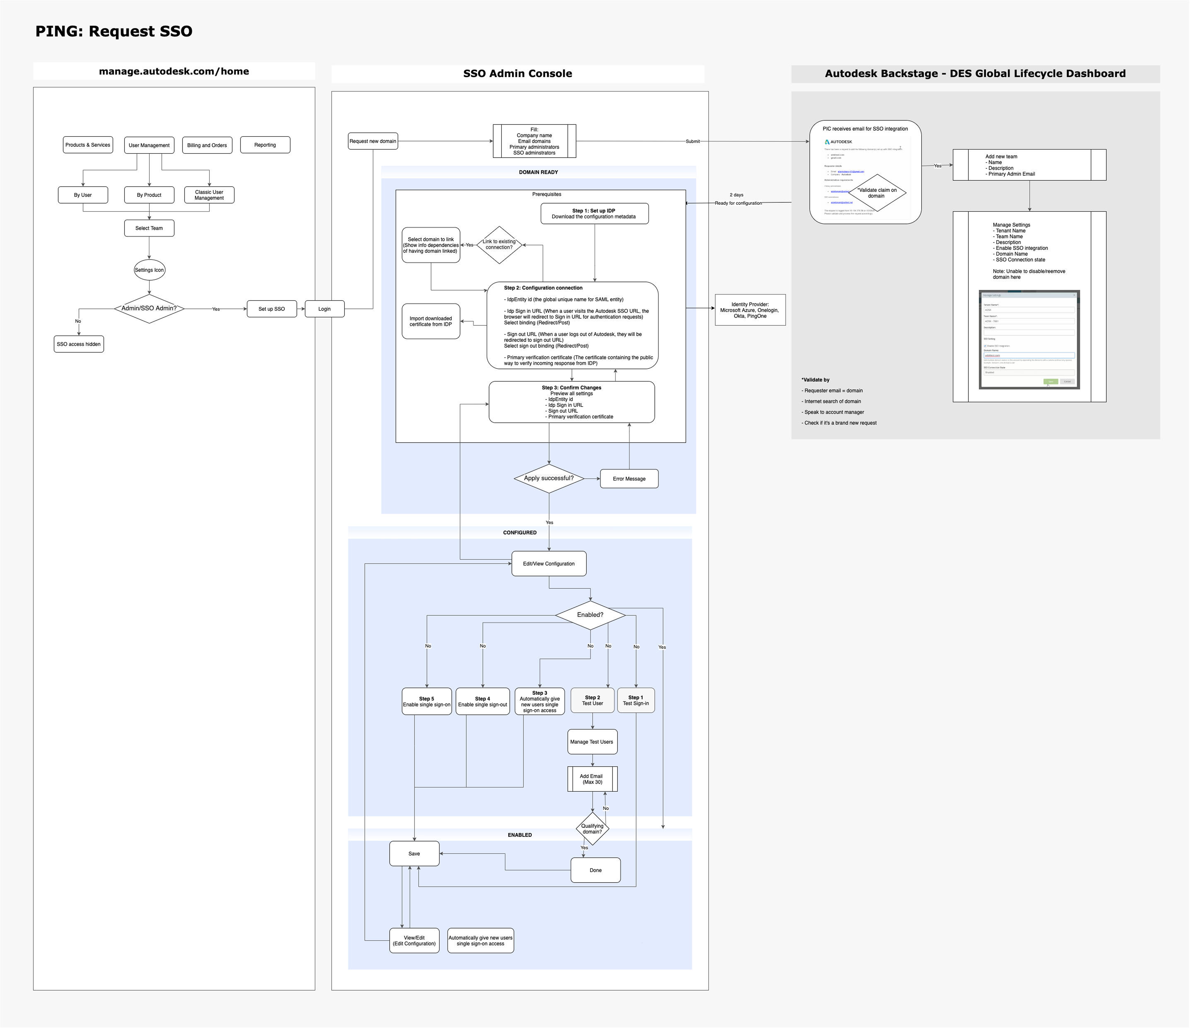
Task: Select Step 3 Automatically give new users box
Action: point(540,702)
